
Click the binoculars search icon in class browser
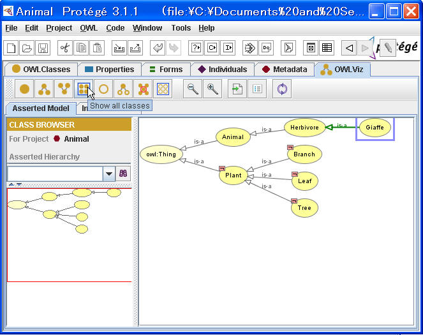[x=124, y=174]
